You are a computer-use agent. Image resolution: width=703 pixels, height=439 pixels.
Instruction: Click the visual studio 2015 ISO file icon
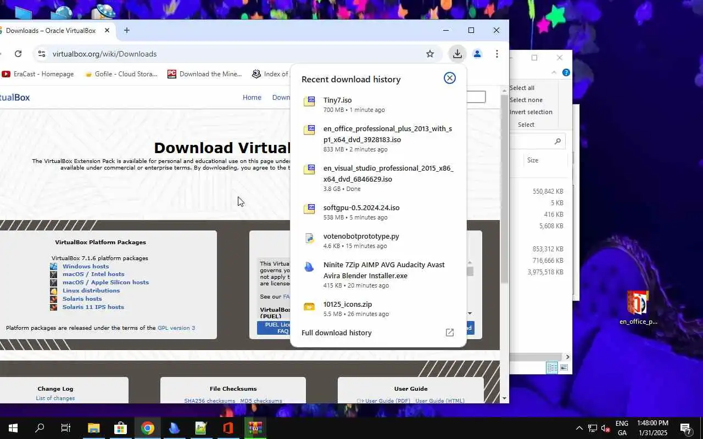coord(309,170)
